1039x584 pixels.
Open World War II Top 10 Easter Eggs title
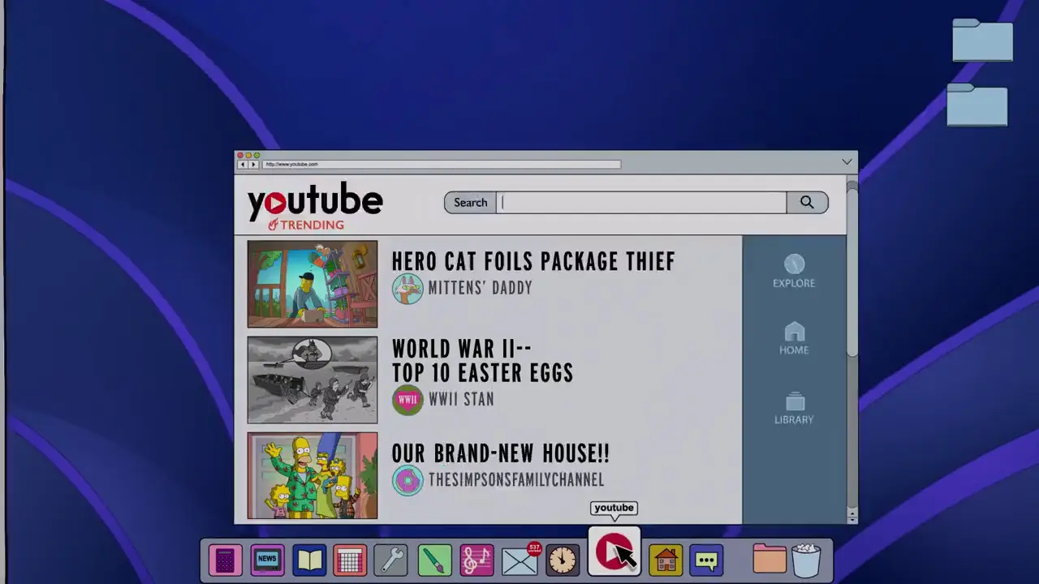coord(482,361)
